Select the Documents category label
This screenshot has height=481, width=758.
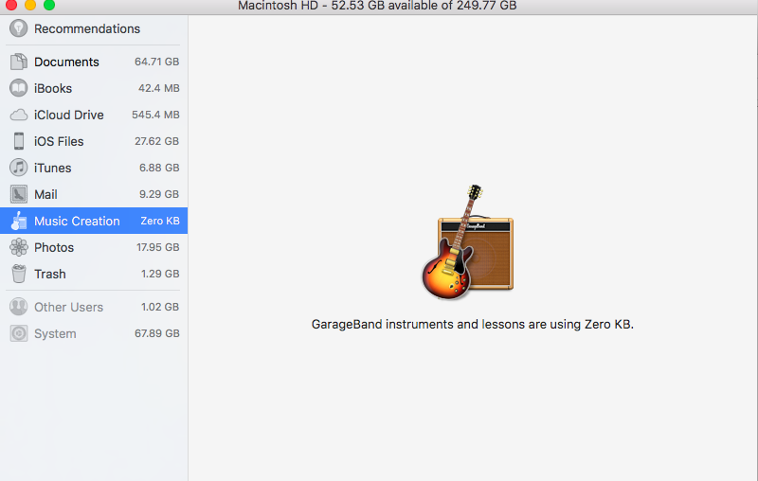coord(66,62)
